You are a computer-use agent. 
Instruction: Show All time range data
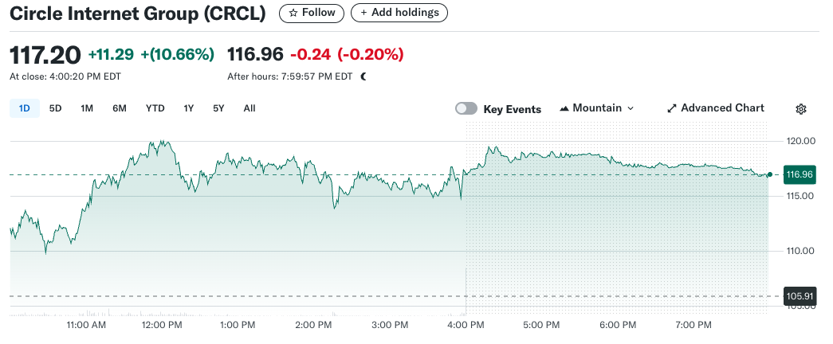250,108
